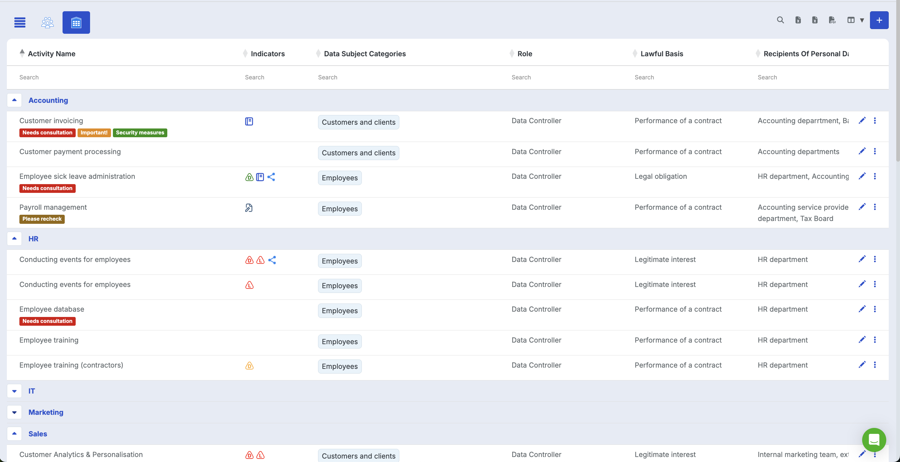The height and width of the screenshot is (462, 900).
Task: Edit Employee training (contractors) via pencil icon
Action: 862,364
